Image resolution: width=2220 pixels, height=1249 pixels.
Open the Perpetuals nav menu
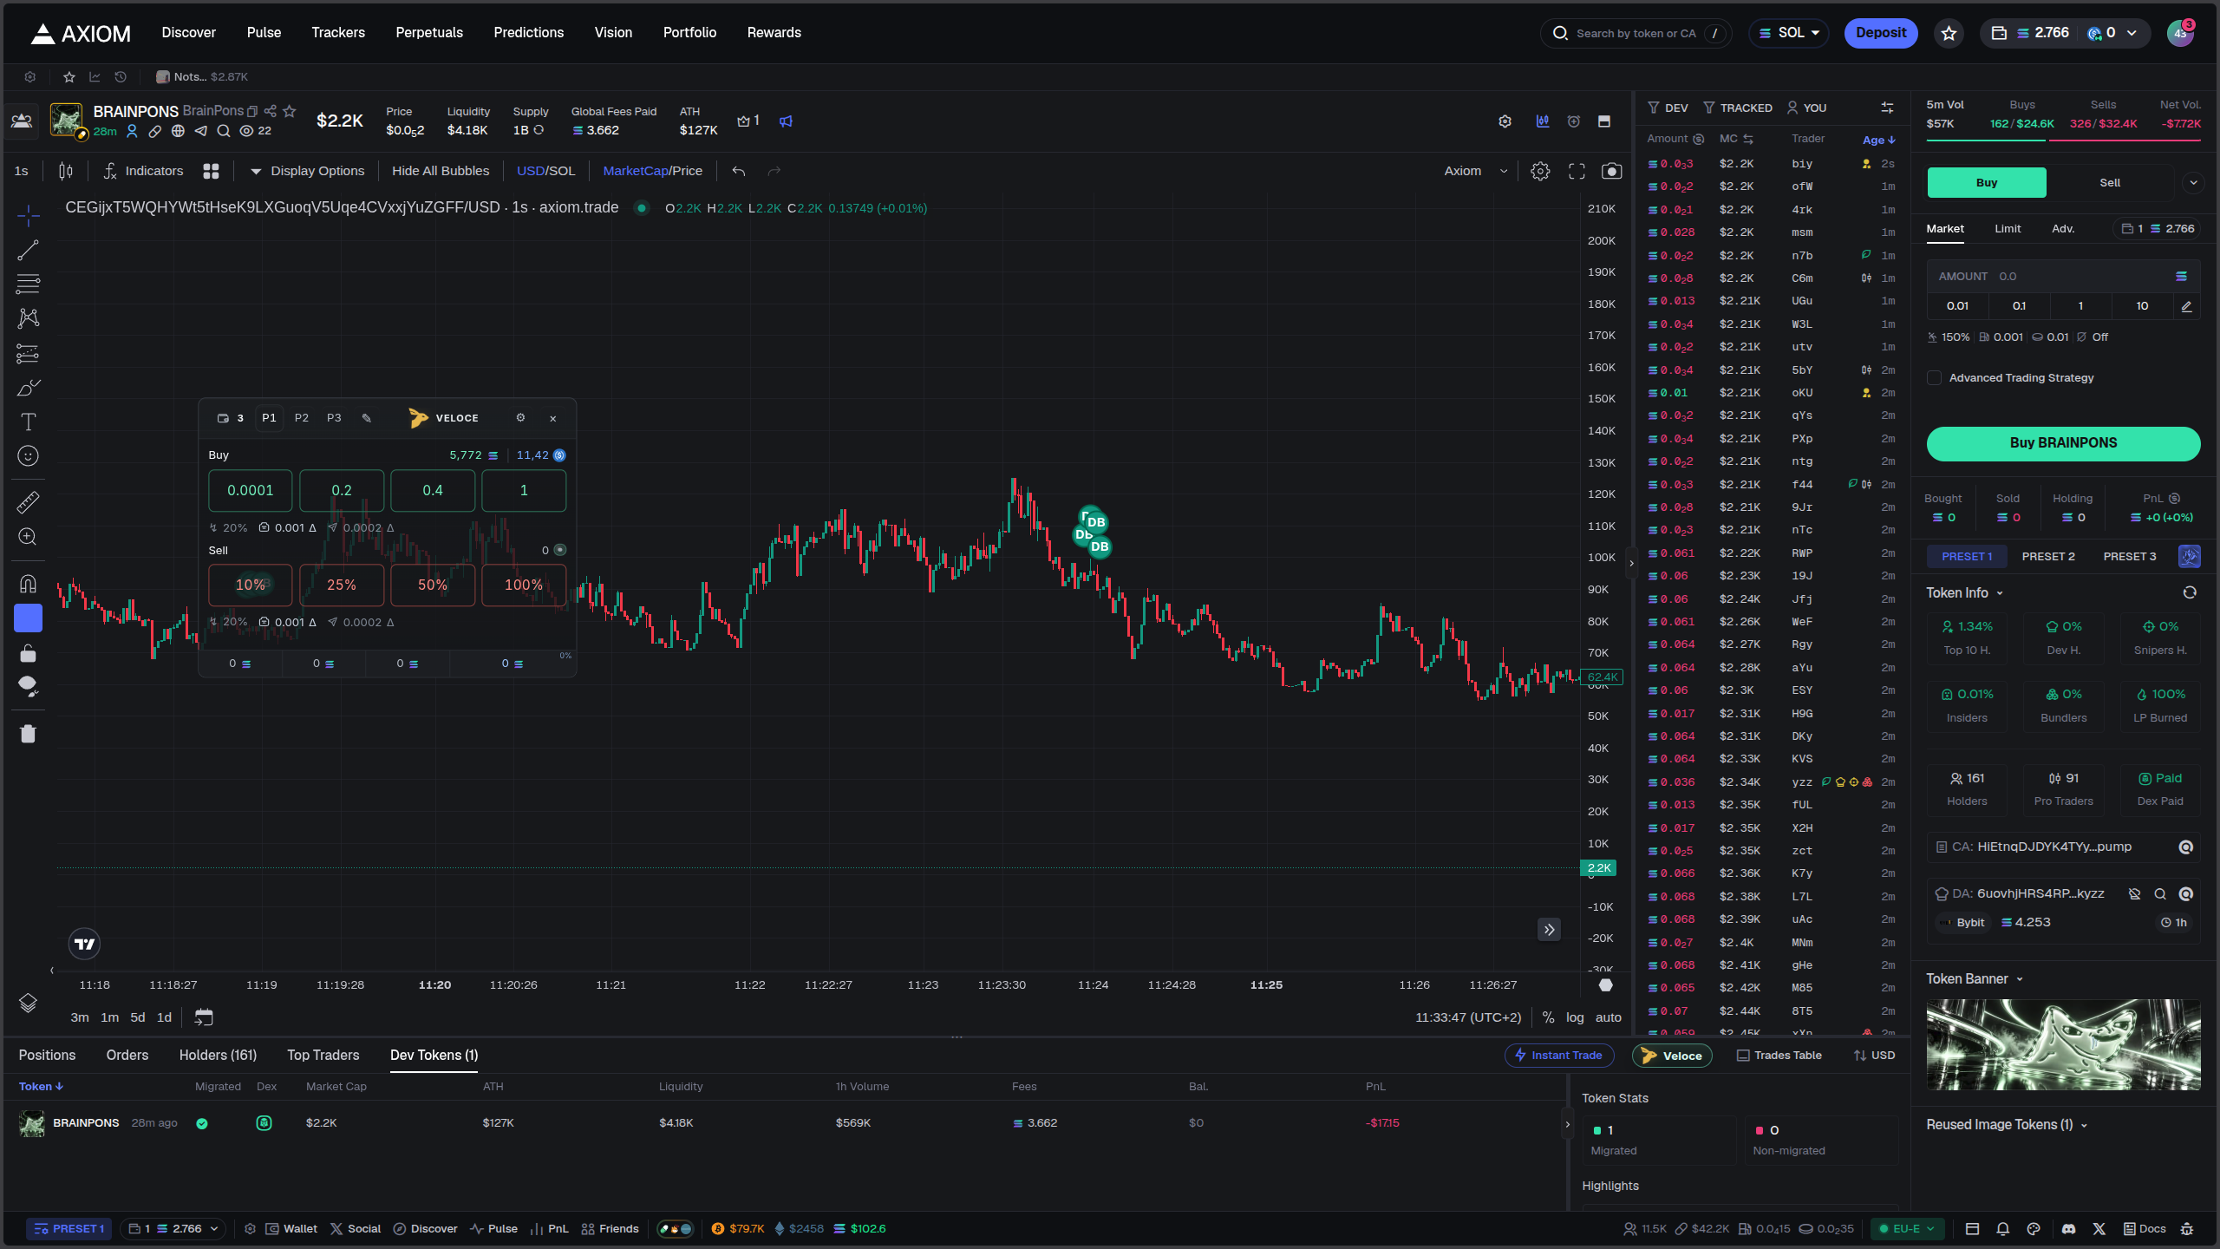[429, 32]
